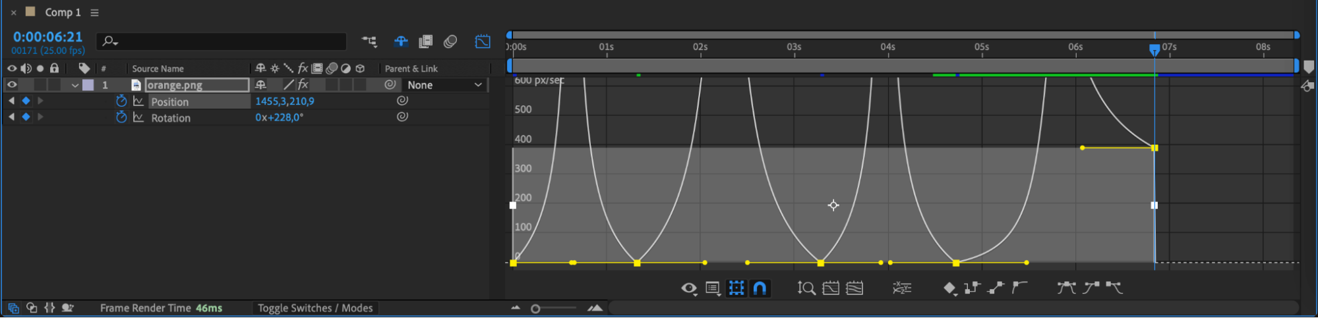Click Toggle Switches / Modes button

click(x=315, y=308)
